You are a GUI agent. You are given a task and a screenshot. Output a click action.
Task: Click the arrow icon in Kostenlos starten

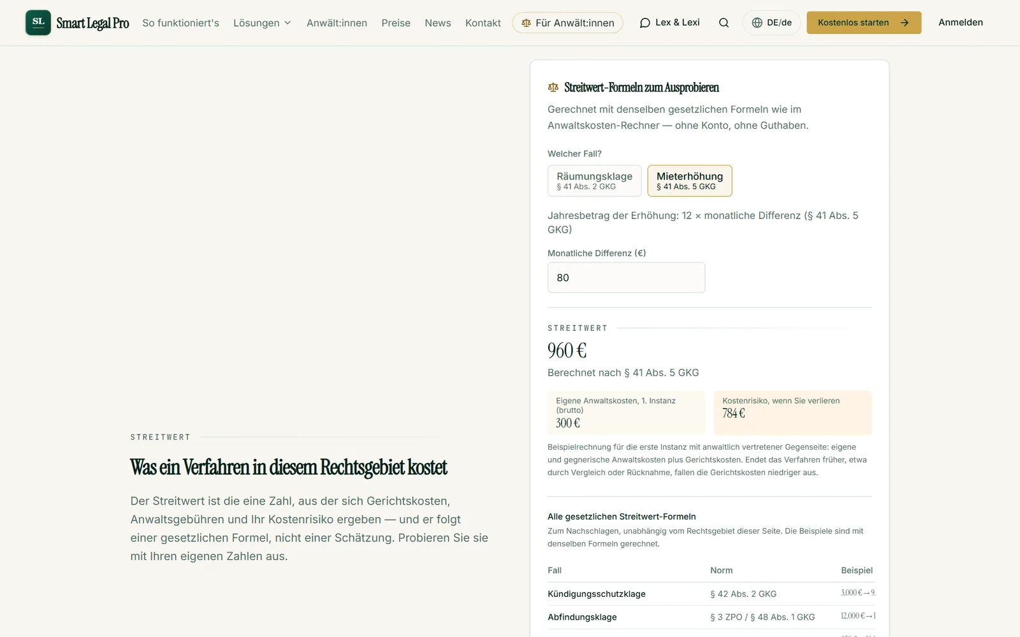(x=904, y=23)
